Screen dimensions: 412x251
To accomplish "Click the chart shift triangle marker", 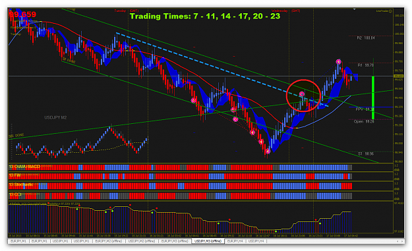I will point(354,9).
